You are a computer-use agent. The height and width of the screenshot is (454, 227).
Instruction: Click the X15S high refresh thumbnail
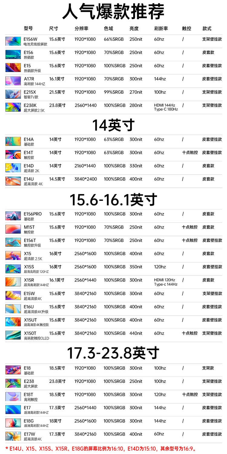pyautogui.click(x=13, y=269)
